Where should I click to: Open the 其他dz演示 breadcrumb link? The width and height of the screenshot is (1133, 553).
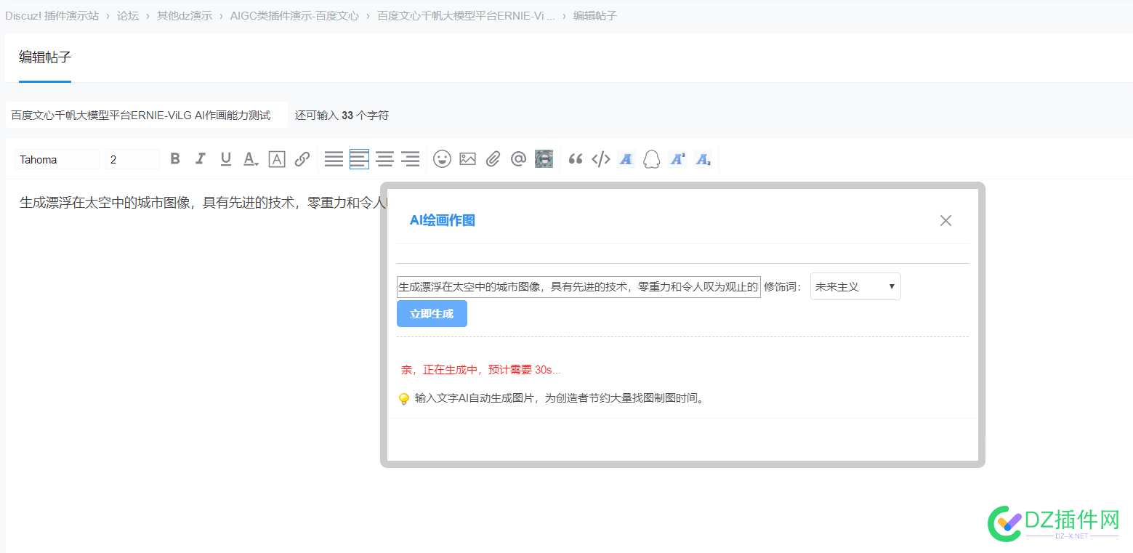[x=185, y=15]
